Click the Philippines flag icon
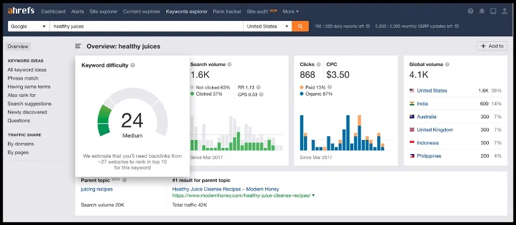 coord(412,156)
